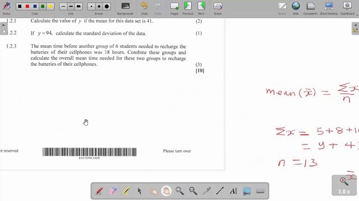Go to the Next page

coord(201,8)
